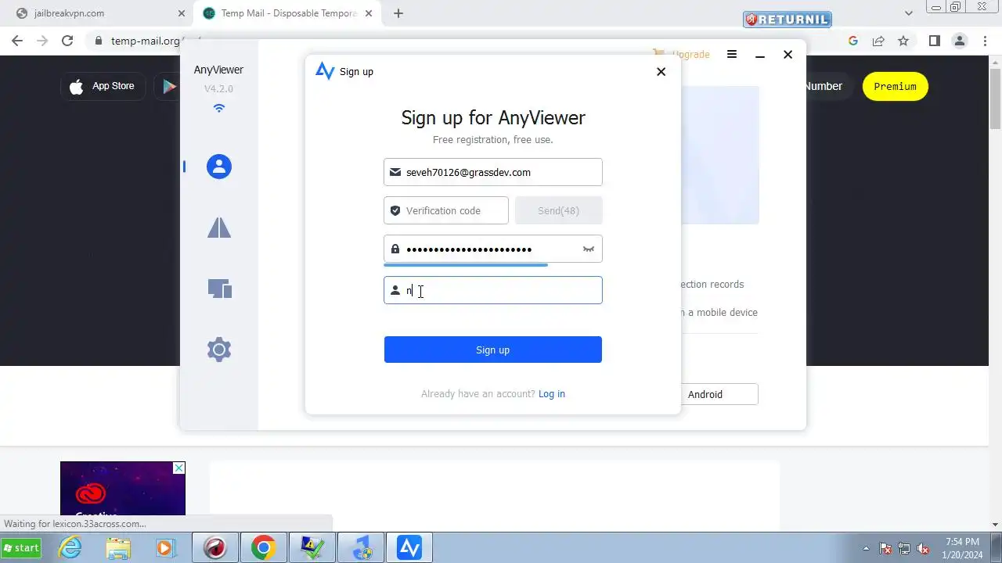Bookmark this page with the star icon
This screenshot has height=563, width=1002.
click(x=903, y=41)
